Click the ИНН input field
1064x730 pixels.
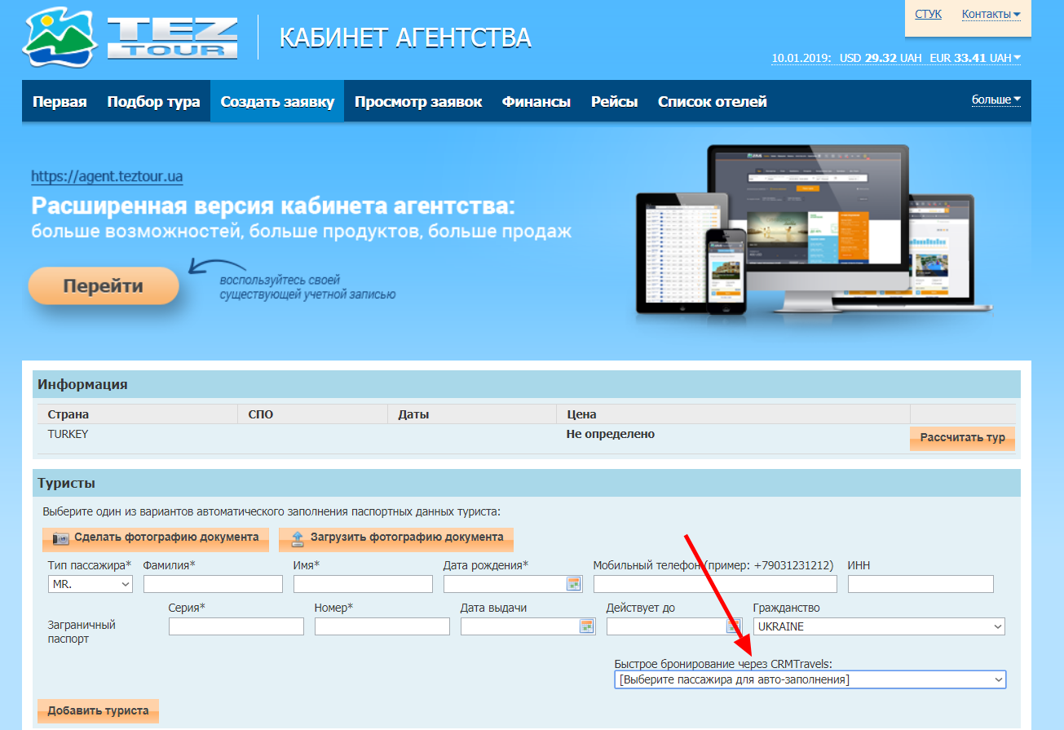[x=921, y=584]
